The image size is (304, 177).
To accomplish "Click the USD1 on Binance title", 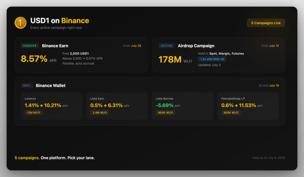I will (60, 21).
